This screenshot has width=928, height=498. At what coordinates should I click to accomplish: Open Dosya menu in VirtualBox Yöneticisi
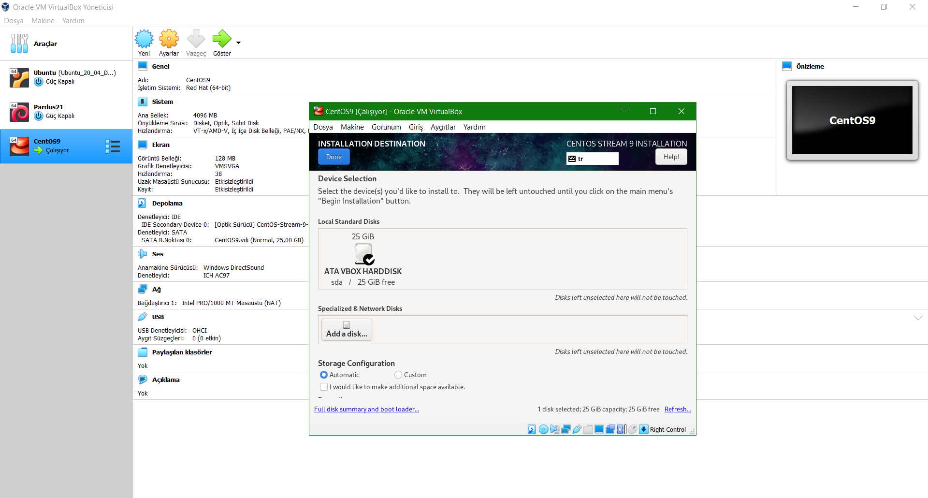pos(14,21)
